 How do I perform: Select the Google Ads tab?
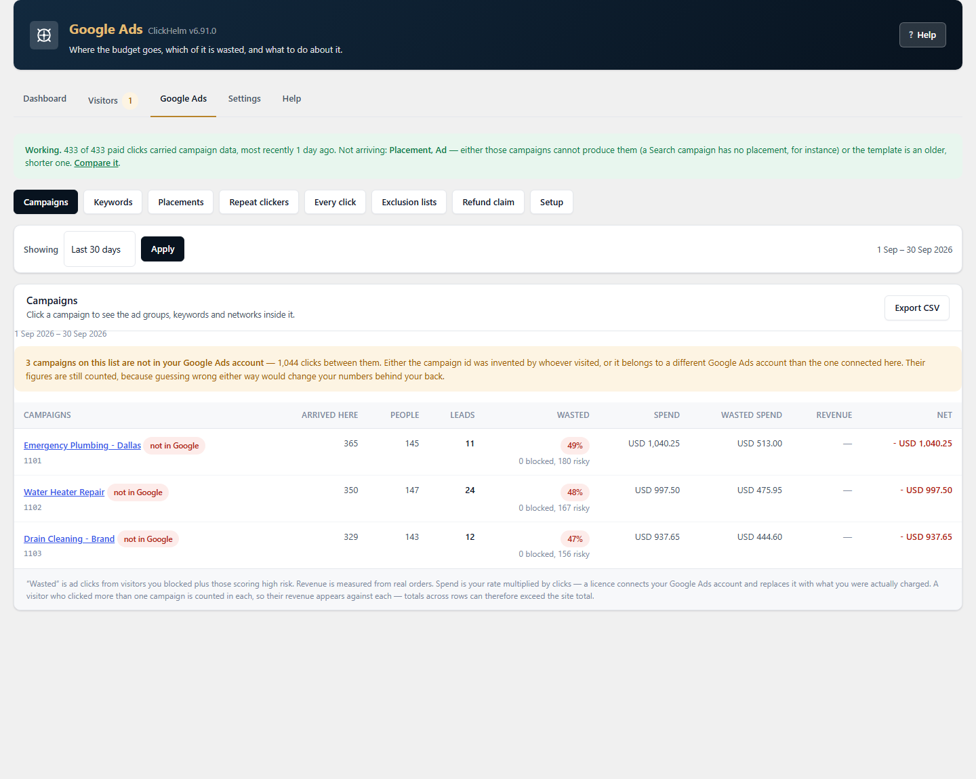[x=183, y=99]
